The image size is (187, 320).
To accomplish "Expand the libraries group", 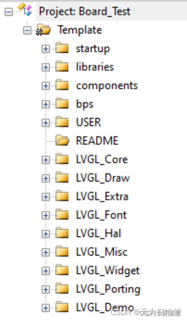I will [x=46, y=67].
